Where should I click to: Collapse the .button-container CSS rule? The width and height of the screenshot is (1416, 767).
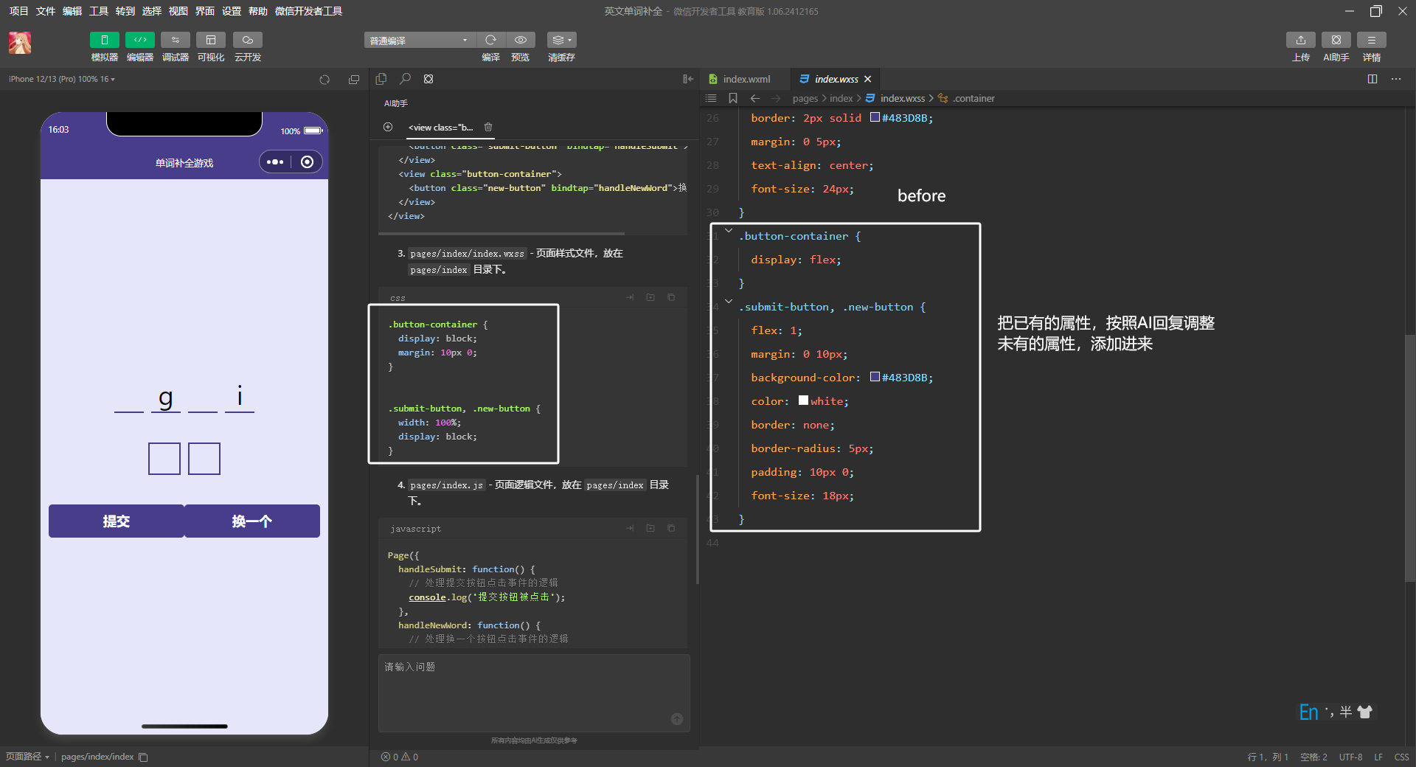click(729, 231)
